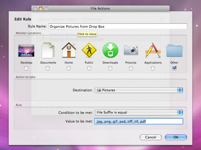Open the Destination Pictures dropdown

(139, 90)
